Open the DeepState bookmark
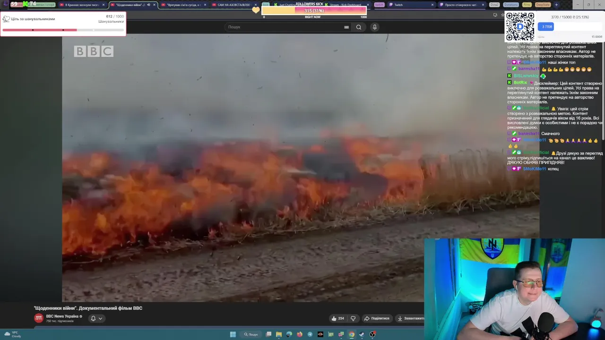The image size is (605, 340). click(543, 5)
